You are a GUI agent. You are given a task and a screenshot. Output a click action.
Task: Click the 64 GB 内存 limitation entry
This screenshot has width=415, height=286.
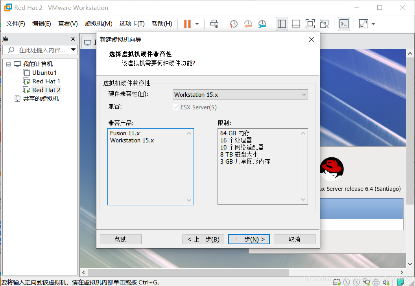pyautogui.click(x=235, y=133)
